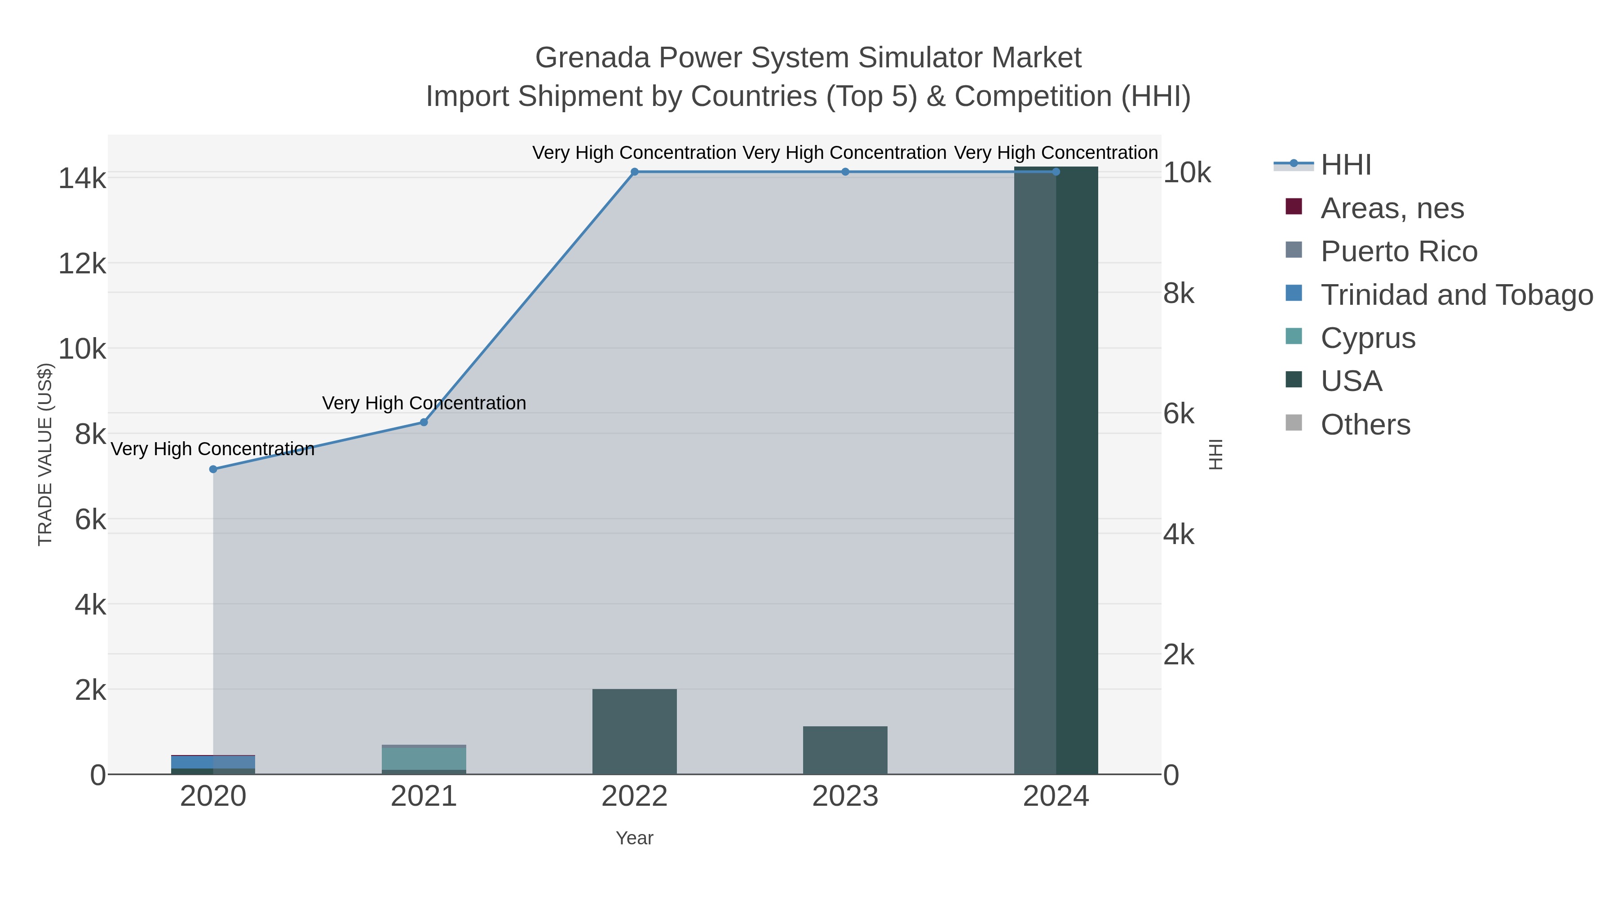Click the 6k right axis tick label

[1180, 414]
